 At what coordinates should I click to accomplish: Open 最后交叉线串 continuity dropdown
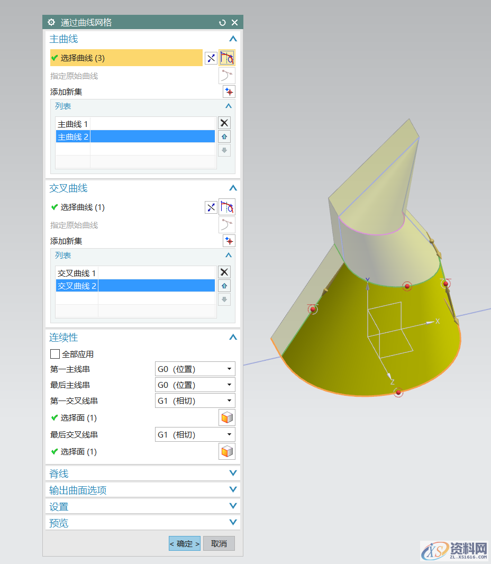pyautogui.click(x=195, y=434)
